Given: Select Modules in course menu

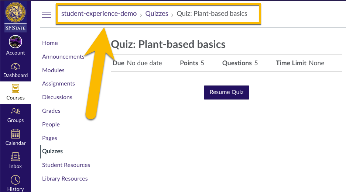Looking at the screenshot, I should click(x=53, y=70).
